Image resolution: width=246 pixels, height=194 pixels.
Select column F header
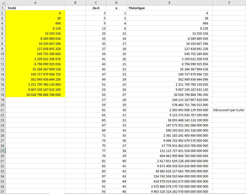[x=229, y=3]
